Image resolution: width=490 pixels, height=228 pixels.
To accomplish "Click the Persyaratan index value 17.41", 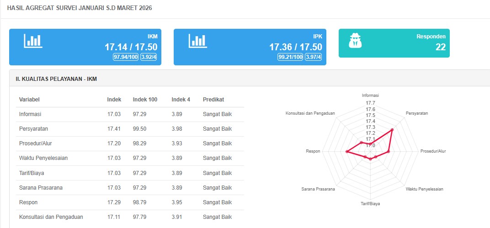I will [x=114, y=129].
